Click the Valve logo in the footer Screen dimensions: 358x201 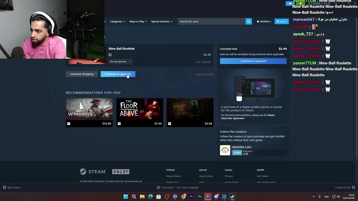pyautogui.click(x=121, y=172)
